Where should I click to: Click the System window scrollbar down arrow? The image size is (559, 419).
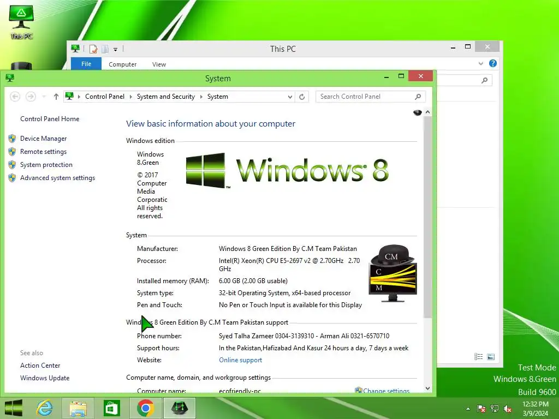click(428, 388)
